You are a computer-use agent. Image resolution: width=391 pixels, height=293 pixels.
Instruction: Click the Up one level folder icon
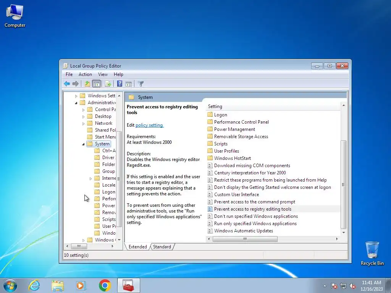click(87, 84)
